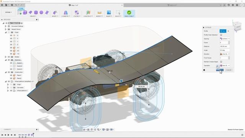245x138 pixels.
Task: Click the Insert image icon
Action: coord(109,13)
